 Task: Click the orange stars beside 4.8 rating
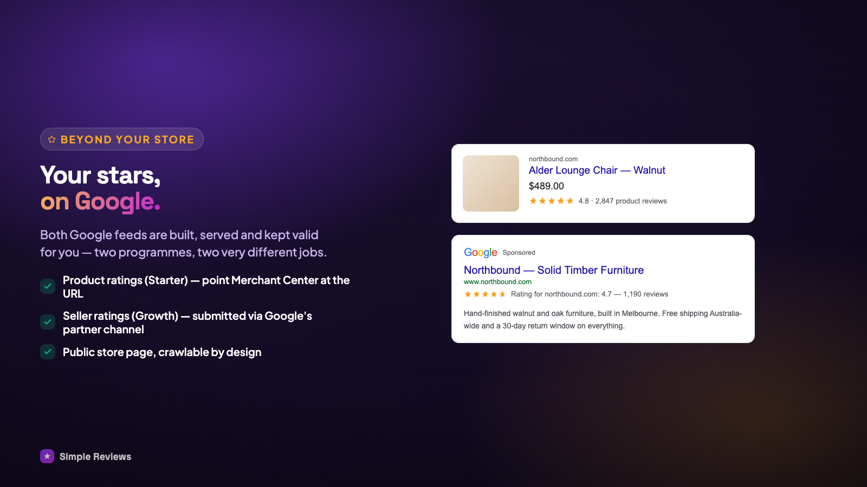pyautogui.click(x=551, y=201)
